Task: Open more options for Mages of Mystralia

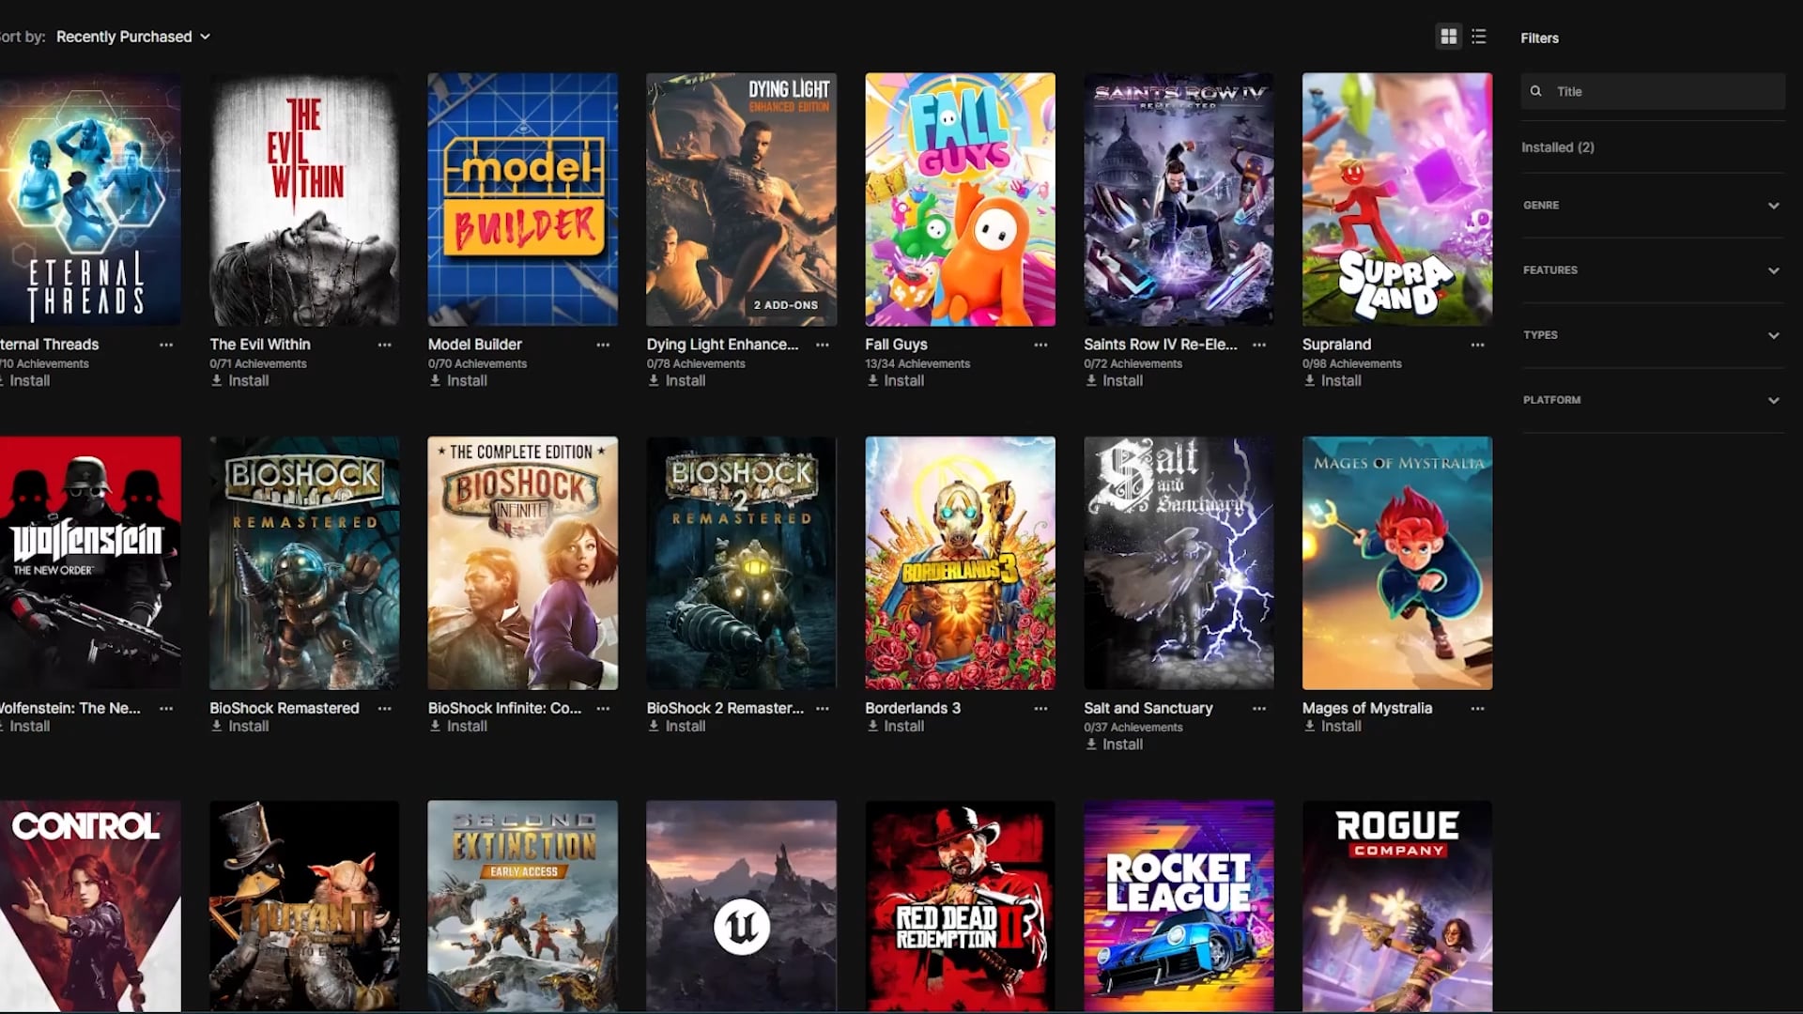Action: click(x=1478, y=708)
